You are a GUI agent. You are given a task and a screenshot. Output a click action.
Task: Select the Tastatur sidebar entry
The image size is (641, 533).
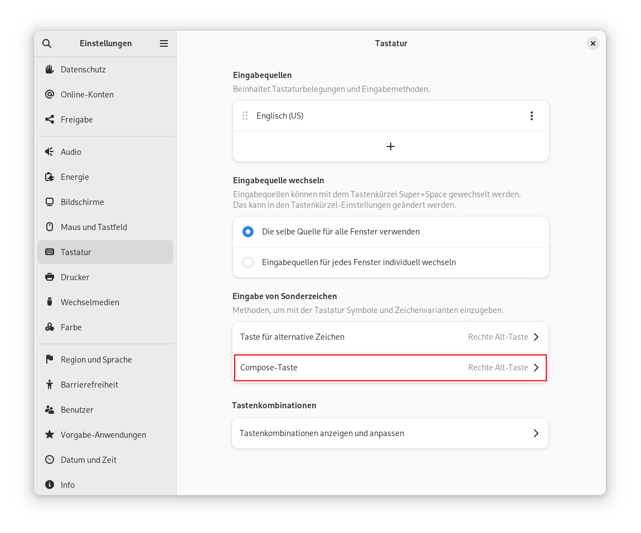tap(105, 252)
